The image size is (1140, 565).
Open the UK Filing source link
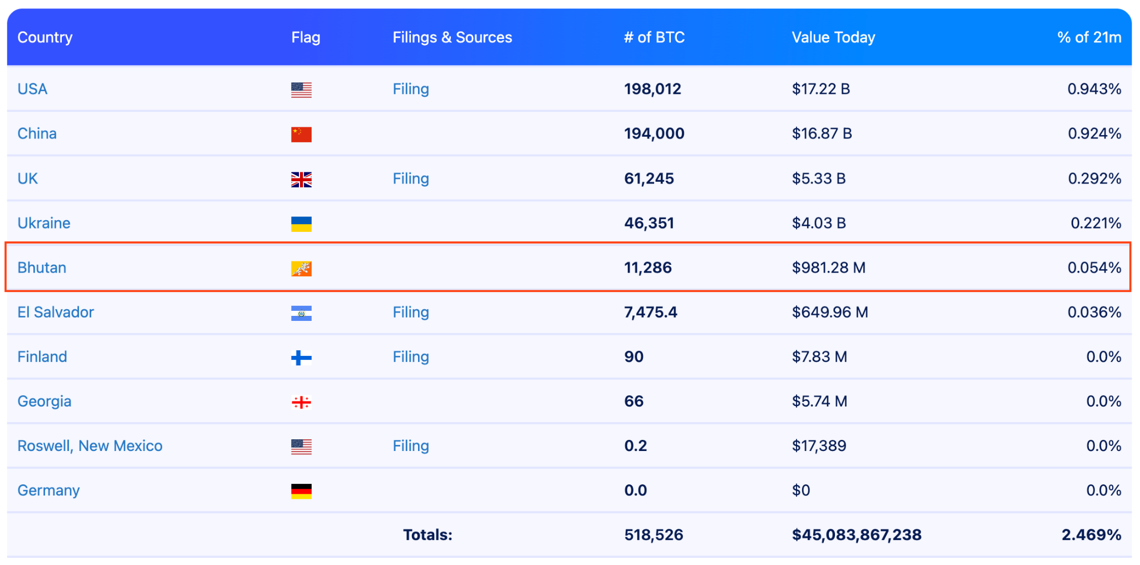click(x=410, y=179)
